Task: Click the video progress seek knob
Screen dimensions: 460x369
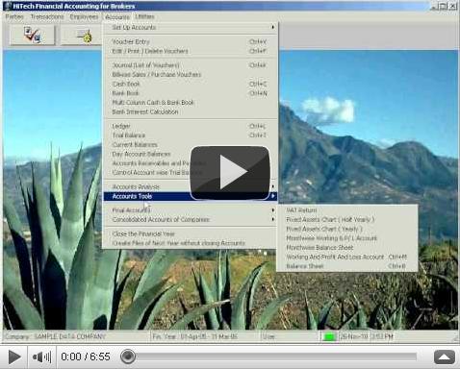Action: coord(128,357)
